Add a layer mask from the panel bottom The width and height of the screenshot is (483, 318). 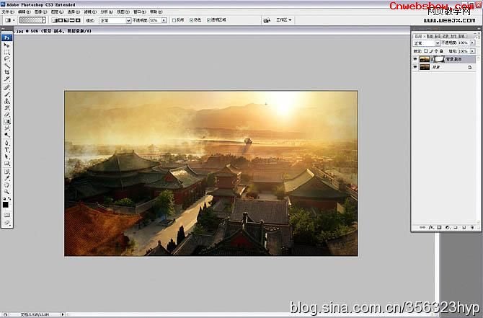click(439, 227)
